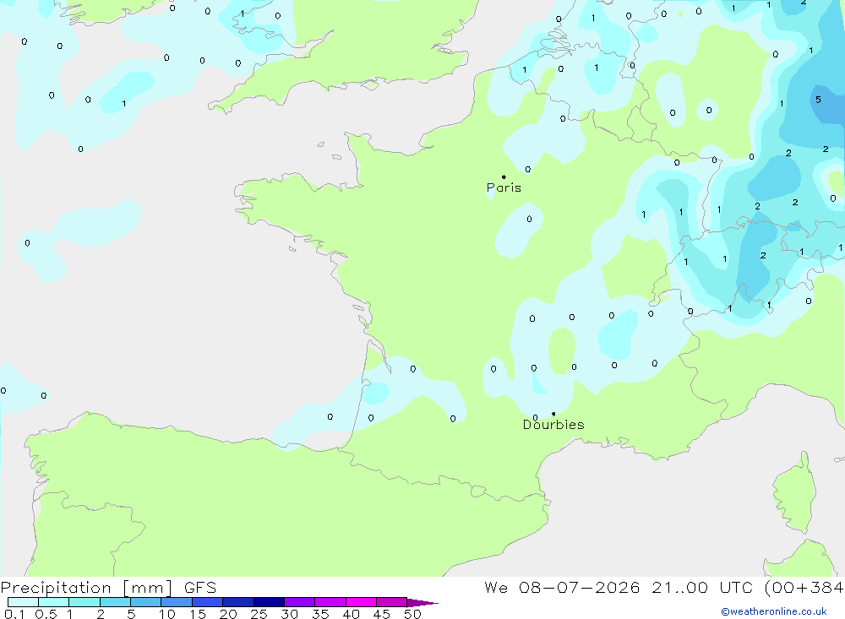This screenshot has height=619, width=845.
Task: Click the '(00+384' forecast run offset
Action: tap(804, 588)
